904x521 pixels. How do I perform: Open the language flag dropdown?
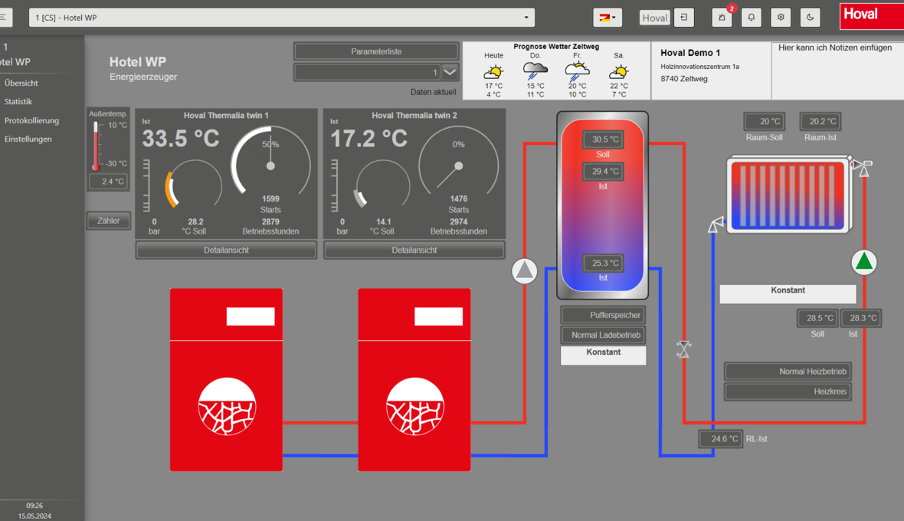coord(607,18)
